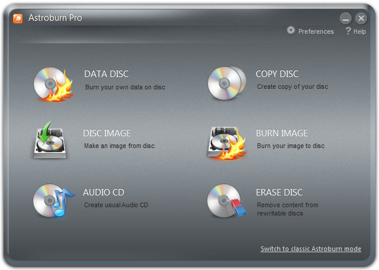Open the ERASE DISC title
Screen dimensions: 379x270
[x=279, y=192]
